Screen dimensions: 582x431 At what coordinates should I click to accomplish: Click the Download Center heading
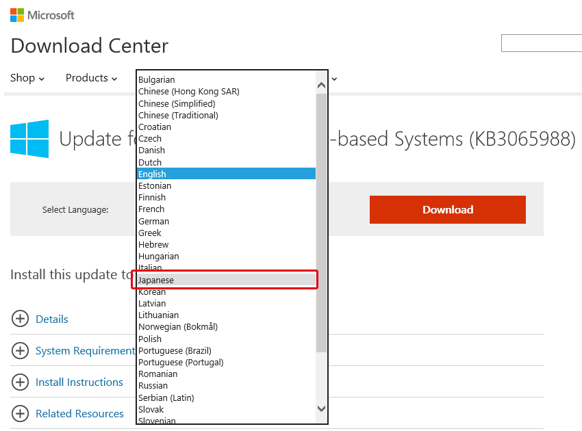tap(90, 46)
